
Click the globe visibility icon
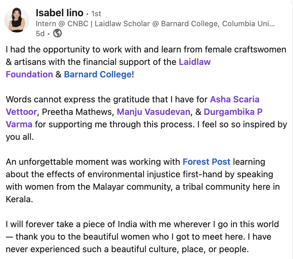coord(57,33)
